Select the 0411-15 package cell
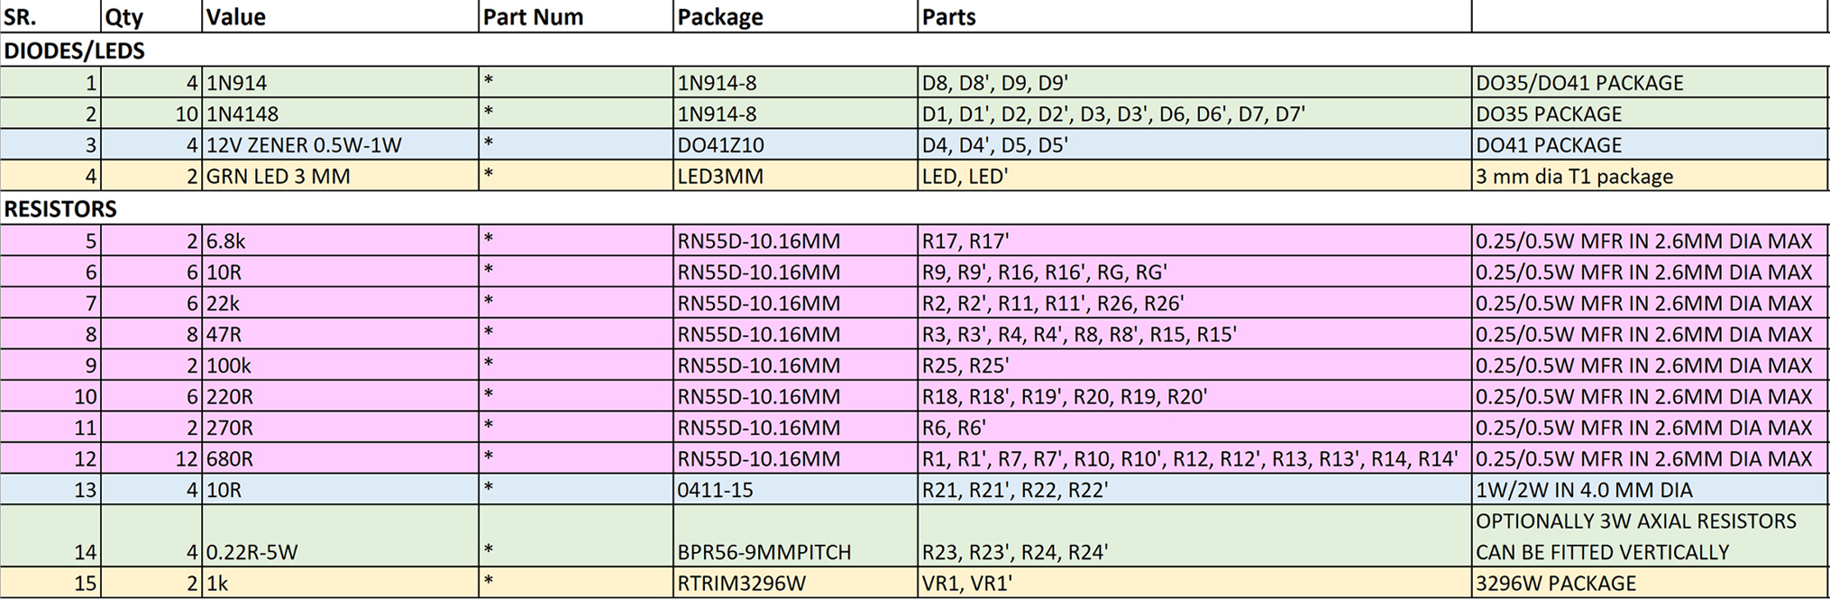 click(795, 489)
